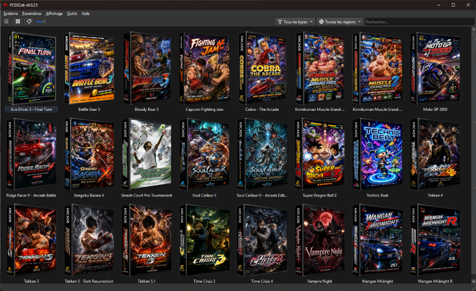Click the scrollbar up arrow
This screenshot has height=291, width=476.
[x=473, y=29]
